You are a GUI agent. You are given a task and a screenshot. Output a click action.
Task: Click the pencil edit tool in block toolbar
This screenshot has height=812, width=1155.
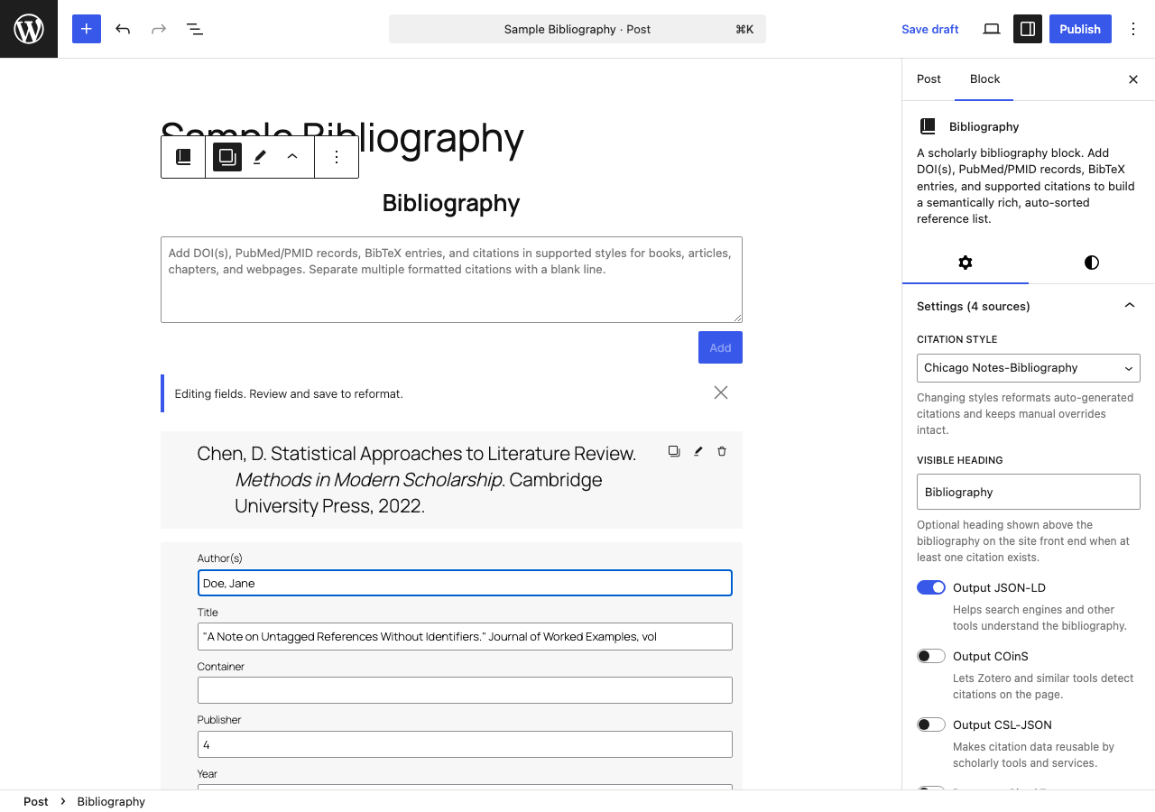point(260,157)
